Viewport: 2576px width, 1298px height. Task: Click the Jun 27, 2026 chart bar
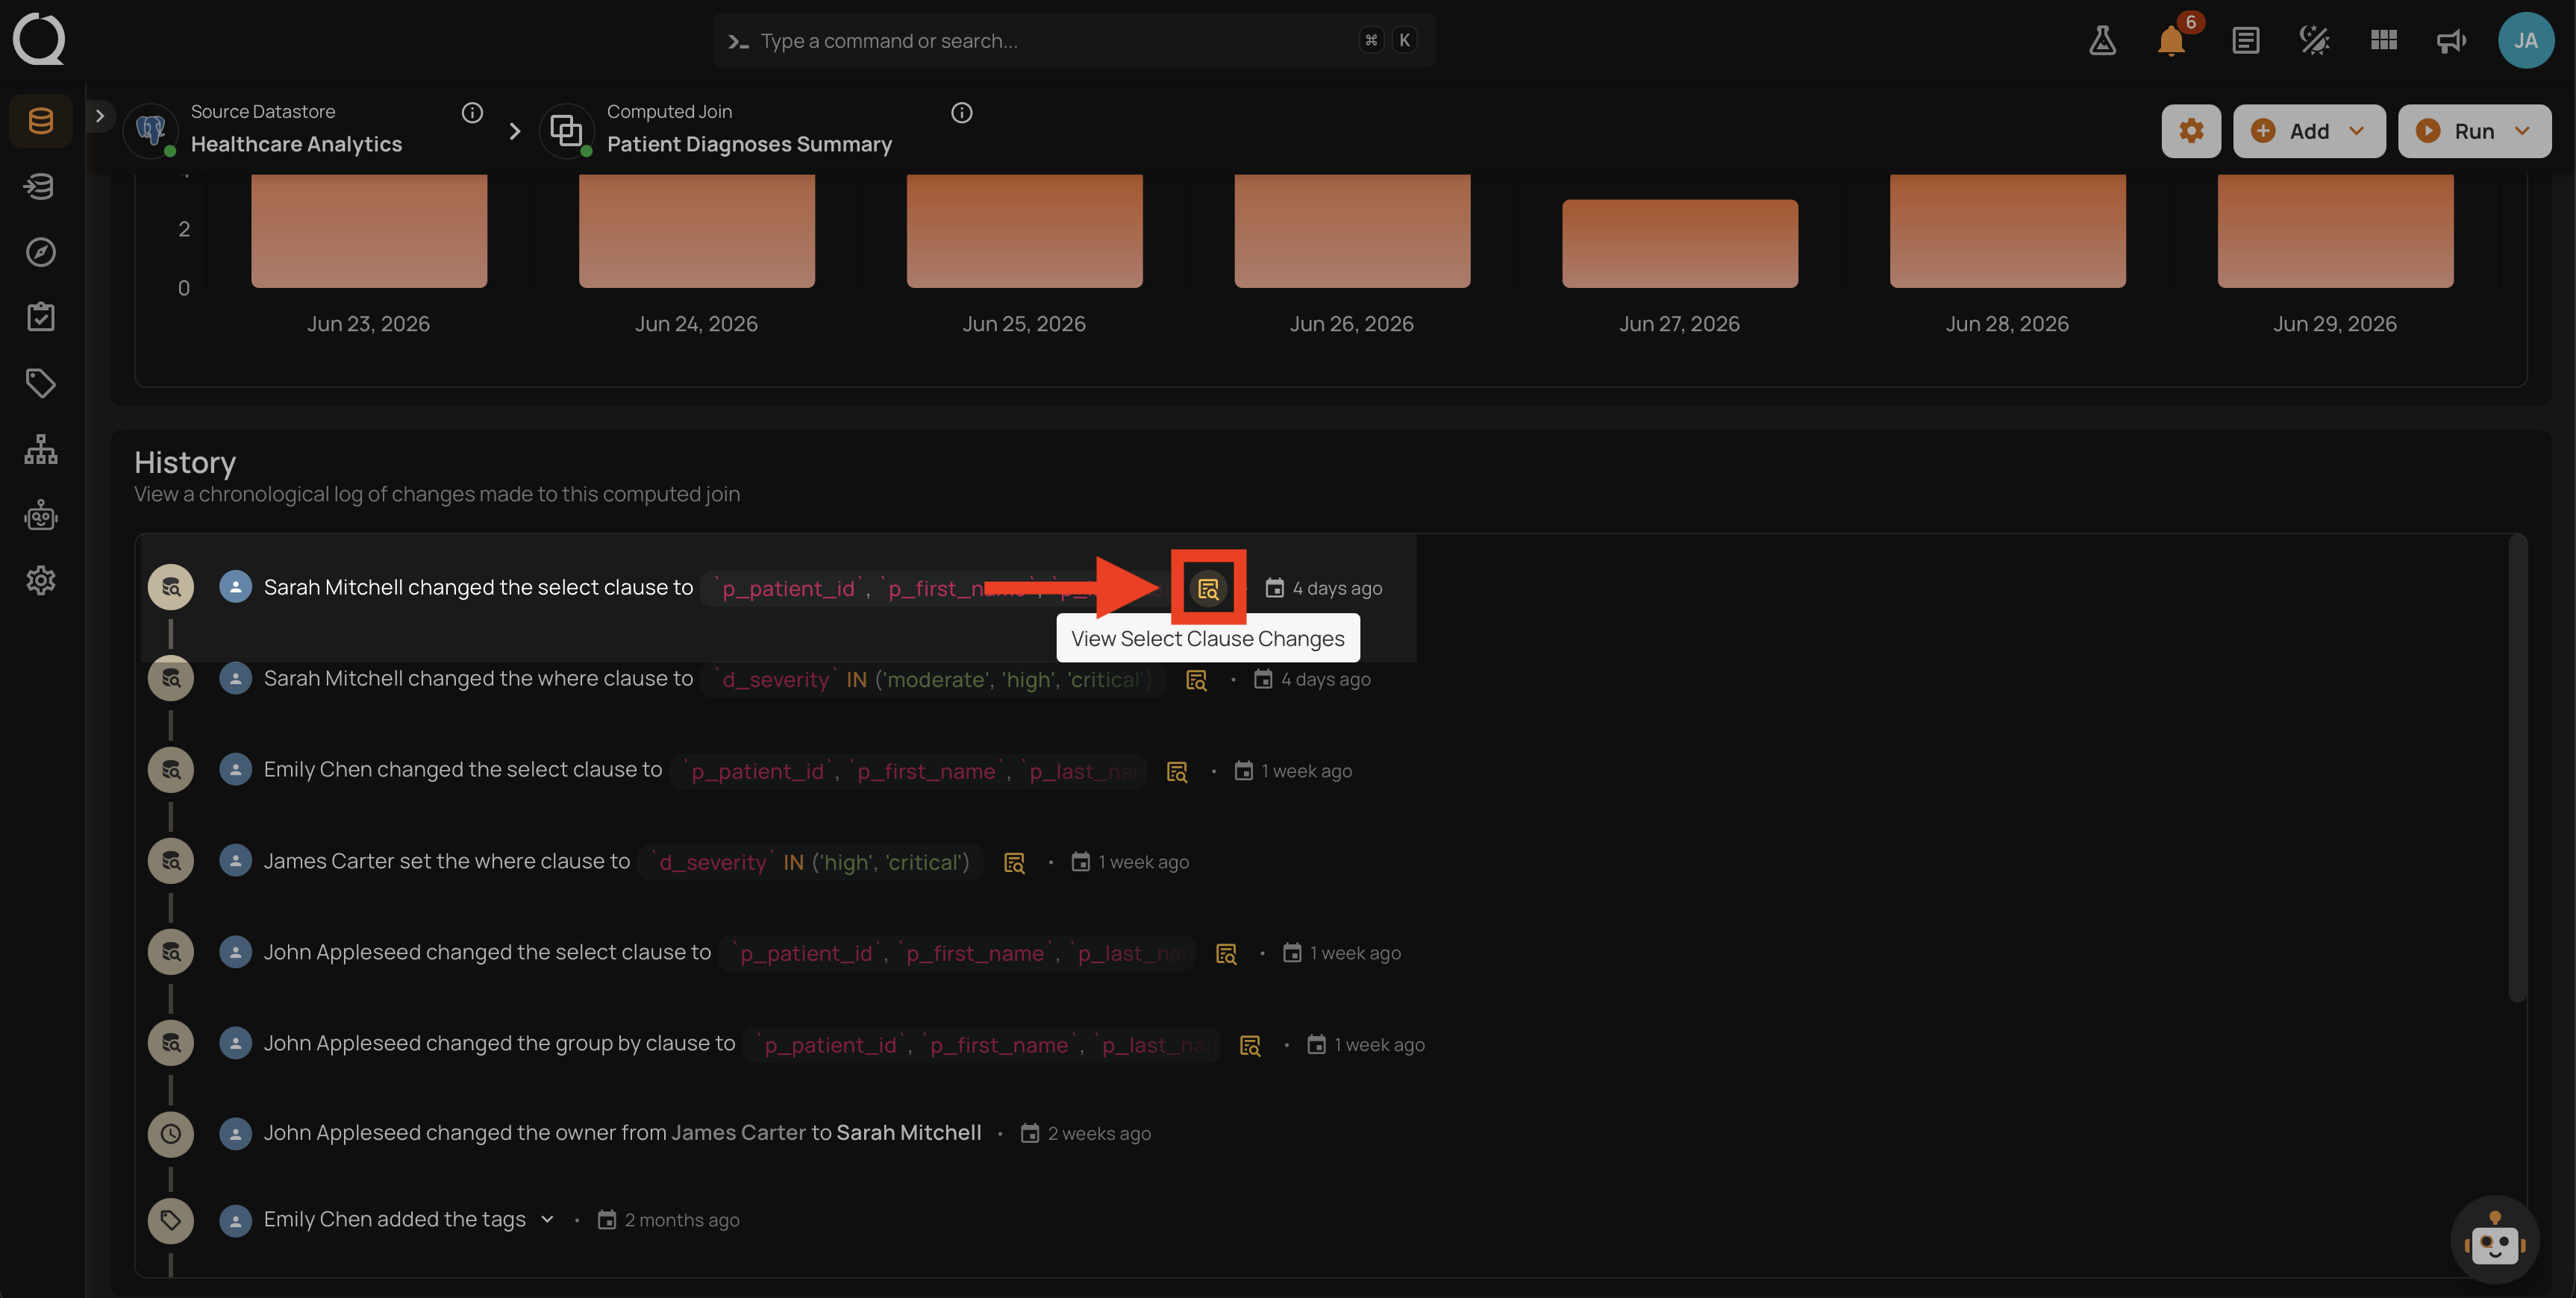coord(1680,243)
